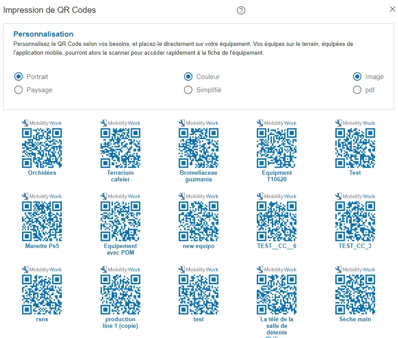The width and height of the screenshot is (398, 338).
Task: Click the Equipment T10620 QR code
Action: 277,148
